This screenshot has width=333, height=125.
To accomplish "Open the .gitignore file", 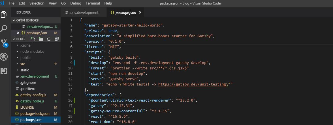I will pos(35,82).
